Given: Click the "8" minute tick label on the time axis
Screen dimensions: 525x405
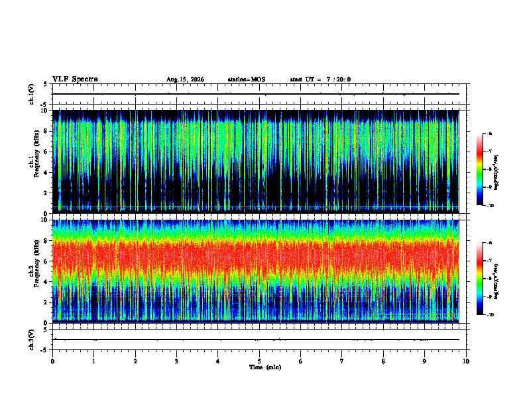Looking at the screenshot, I should tap(383, 361).
